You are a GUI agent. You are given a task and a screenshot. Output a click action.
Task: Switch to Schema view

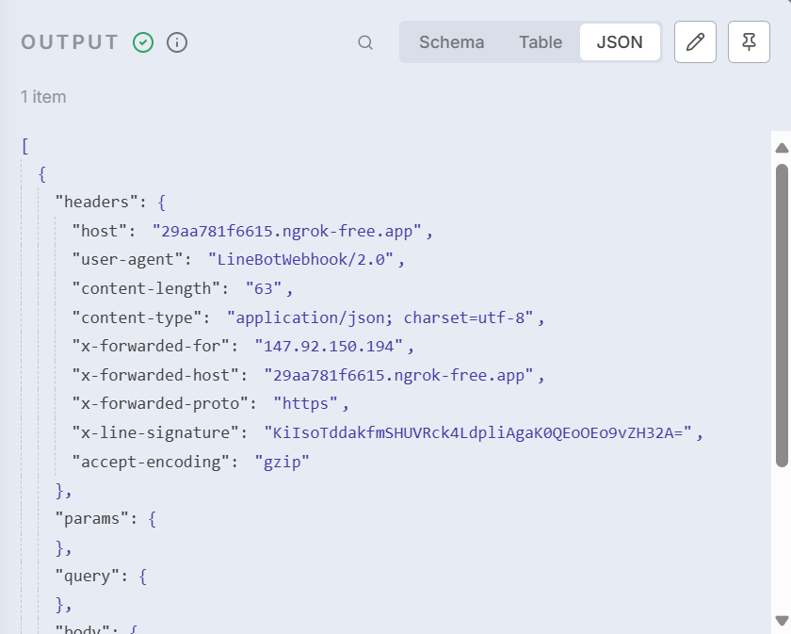(452, 42)
